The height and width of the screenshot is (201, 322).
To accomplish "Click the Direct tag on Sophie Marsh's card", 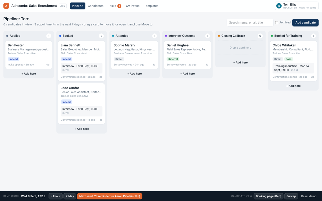I will [x=119, y=59].
